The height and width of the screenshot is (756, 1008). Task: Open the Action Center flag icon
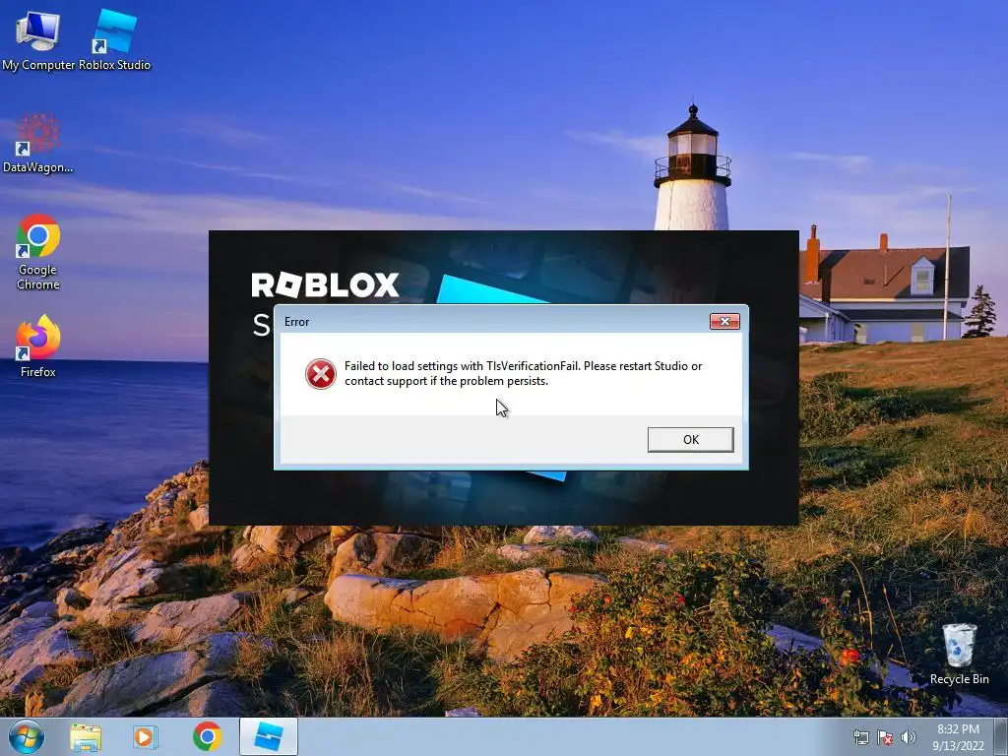pos(885,737)
